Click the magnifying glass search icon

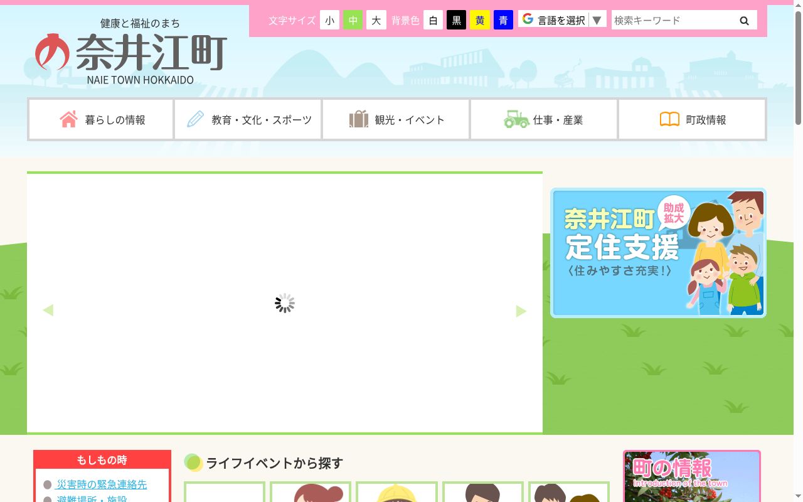[744, 21]
